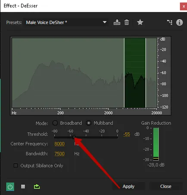Click the -28,0 dB gain reduction readout
This screenshot has width=187, height=195.
(x=156, y=165)
